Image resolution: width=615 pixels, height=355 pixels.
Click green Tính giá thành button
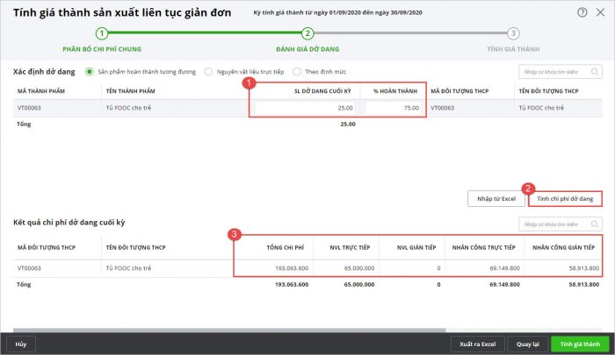[x=579, y=344]
